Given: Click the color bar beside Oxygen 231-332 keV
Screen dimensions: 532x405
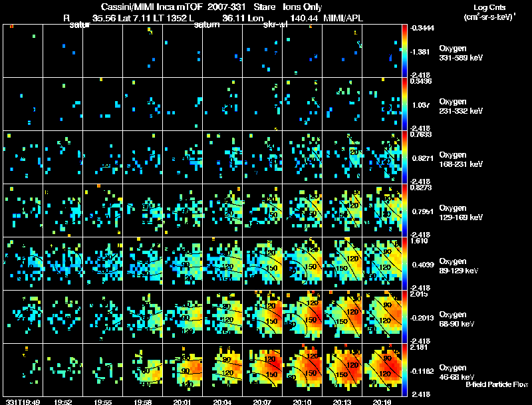Looking at the screenshot, I should tap(404, 104).
